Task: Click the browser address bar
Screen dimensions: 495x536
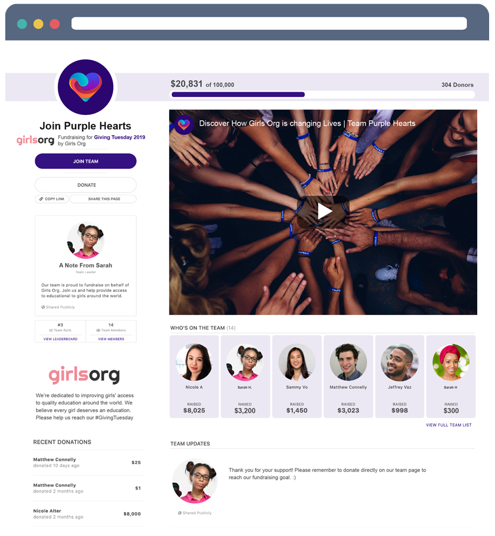Action: (269, 24)
